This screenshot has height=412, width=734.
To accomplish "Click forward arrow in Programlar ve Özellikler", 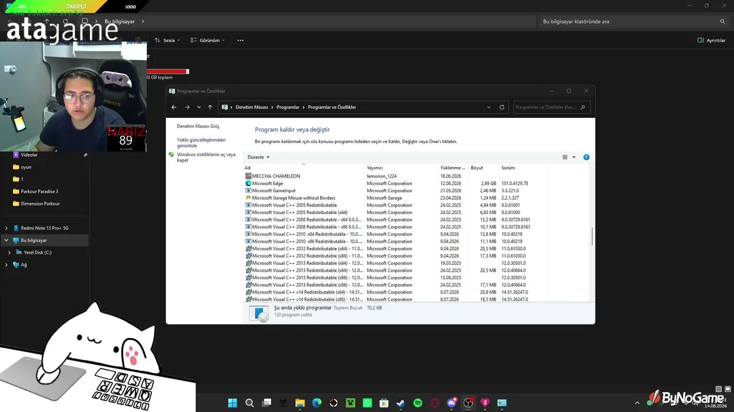I will [x=187, y=107].
